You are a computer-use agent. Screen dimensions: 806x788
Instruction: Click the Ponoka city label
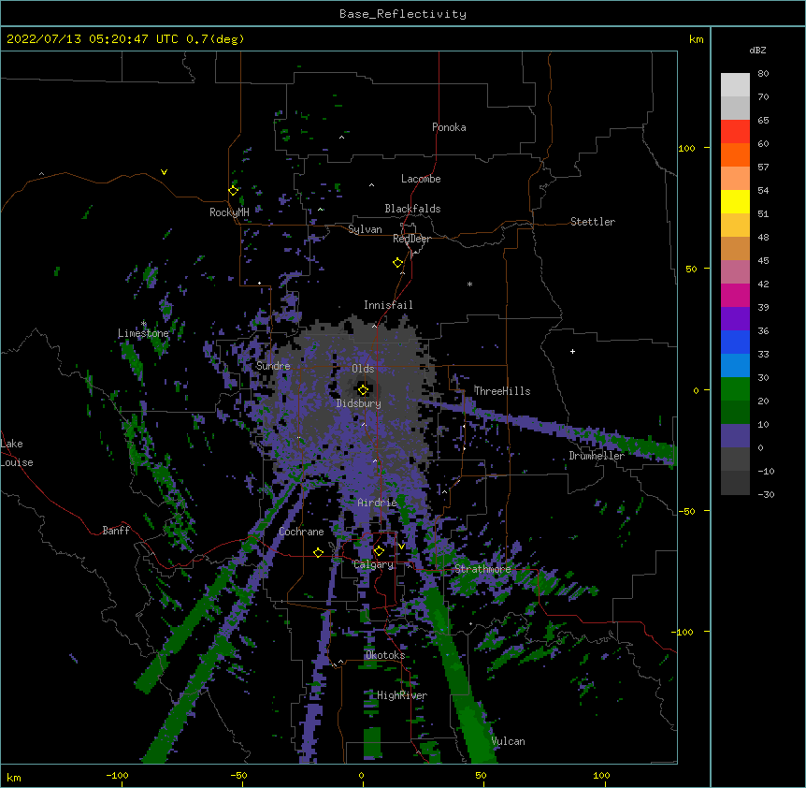[x=449, y=127]
